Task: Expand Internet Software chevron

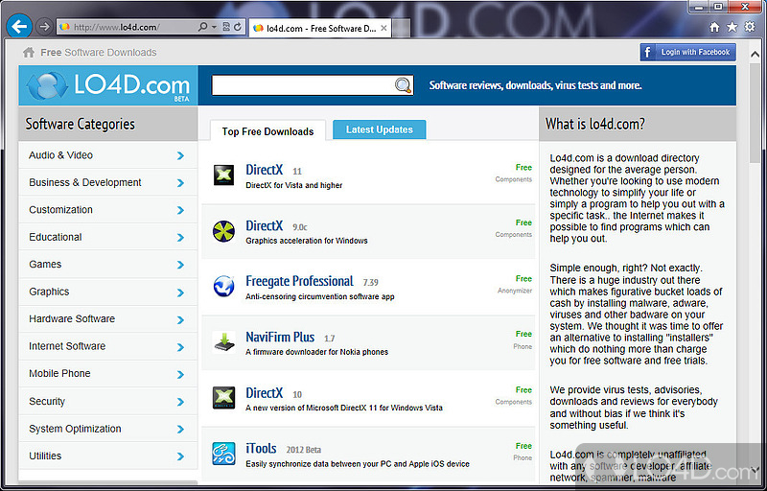Action: click(180, 347)
